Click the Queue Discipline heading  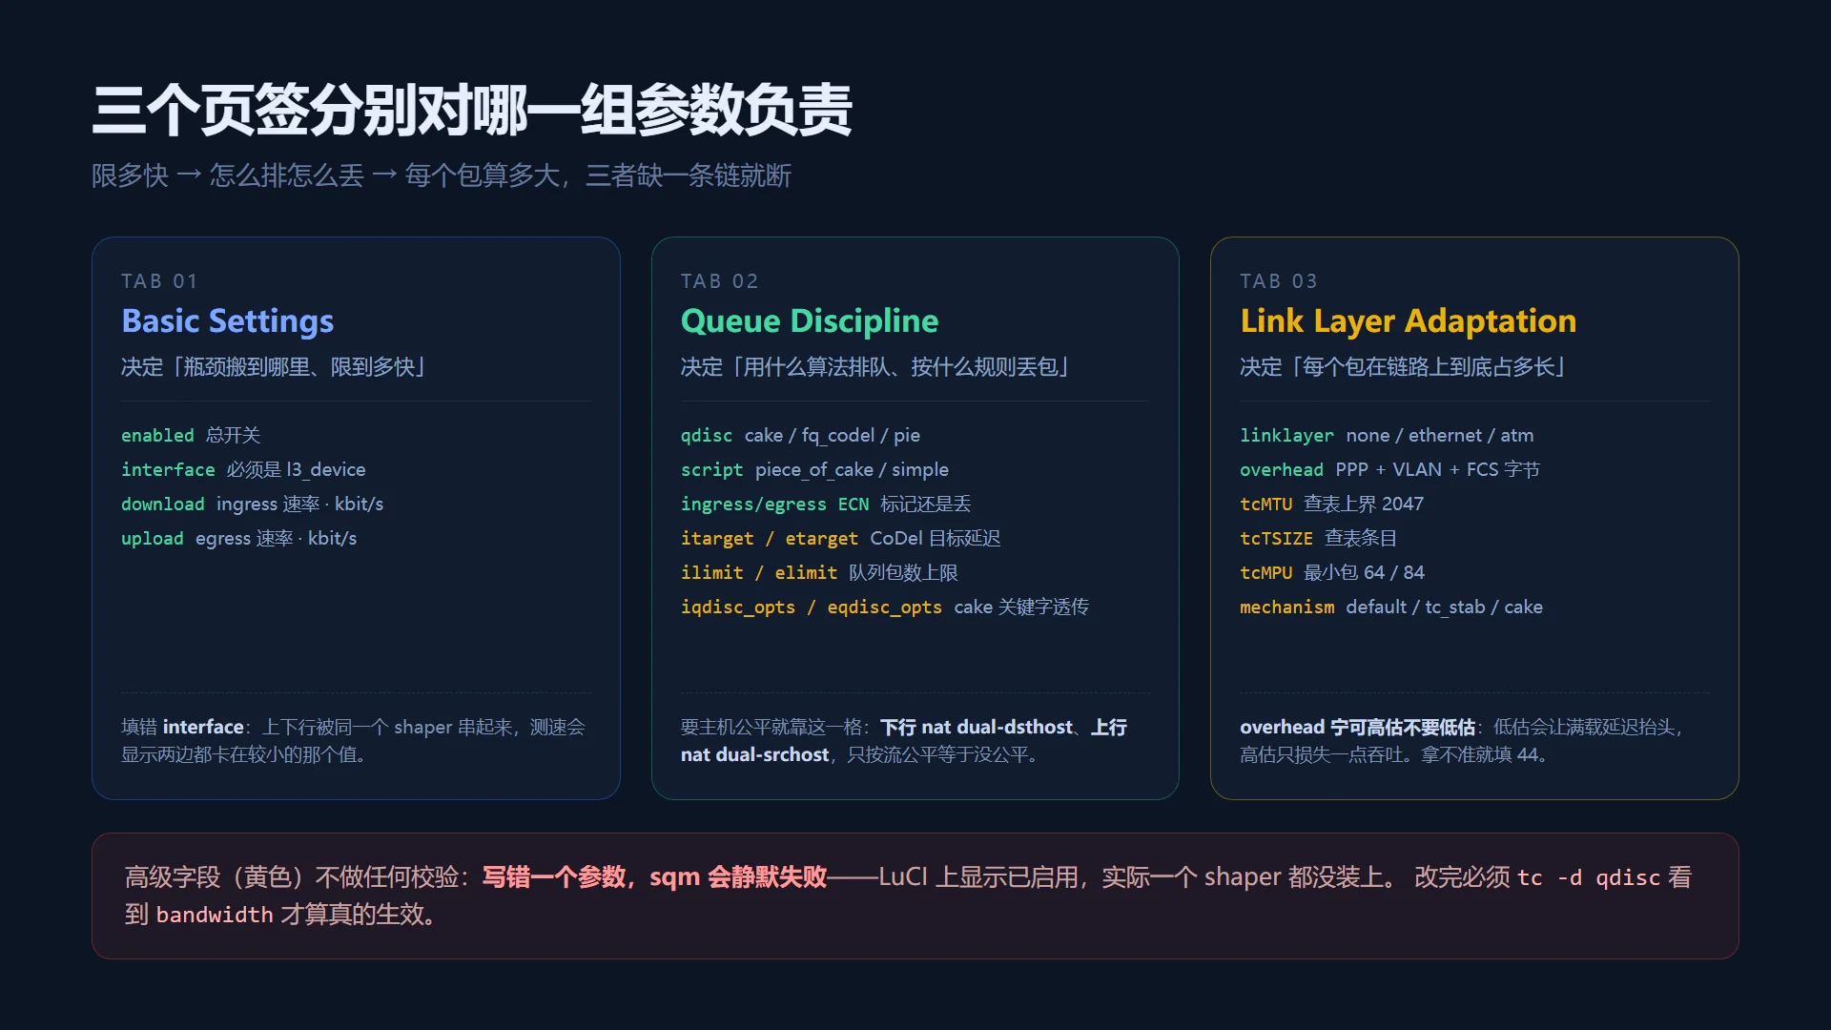810,321
